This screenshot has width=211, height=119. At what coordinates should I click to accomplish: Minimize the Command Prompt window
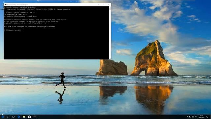tap(99, 5)
